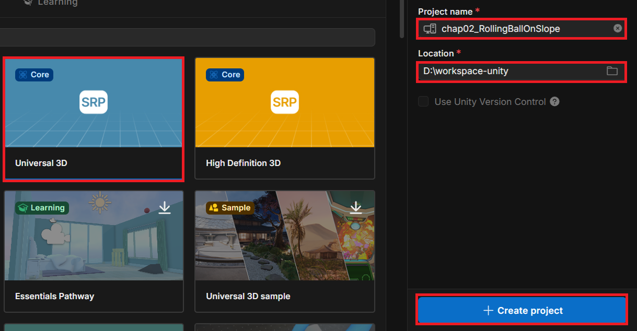Click the help icon beside Unity Version Control
The width and height of the screenshot is (637, 331).
coord(555,102)
